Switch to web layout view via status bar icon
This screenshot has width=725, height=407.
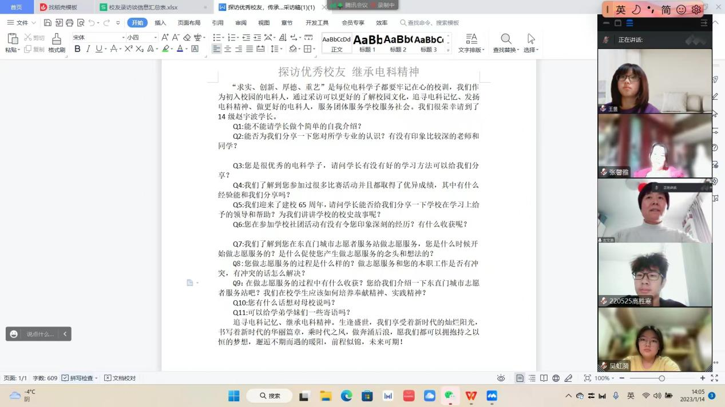556,378
